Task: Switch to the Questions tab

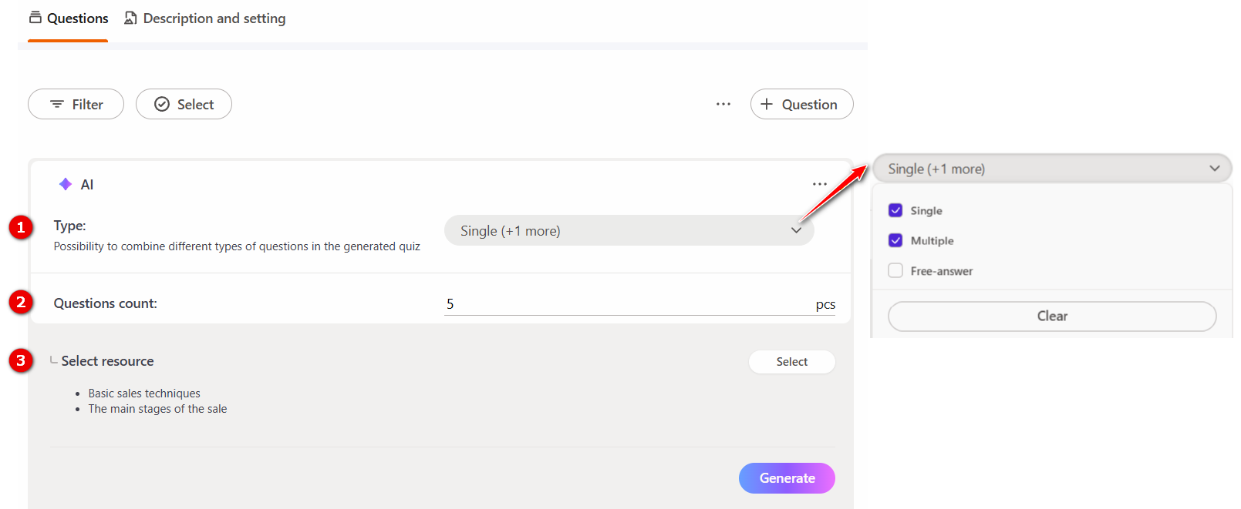Action: pyautogui.click(x=77, y=18)
